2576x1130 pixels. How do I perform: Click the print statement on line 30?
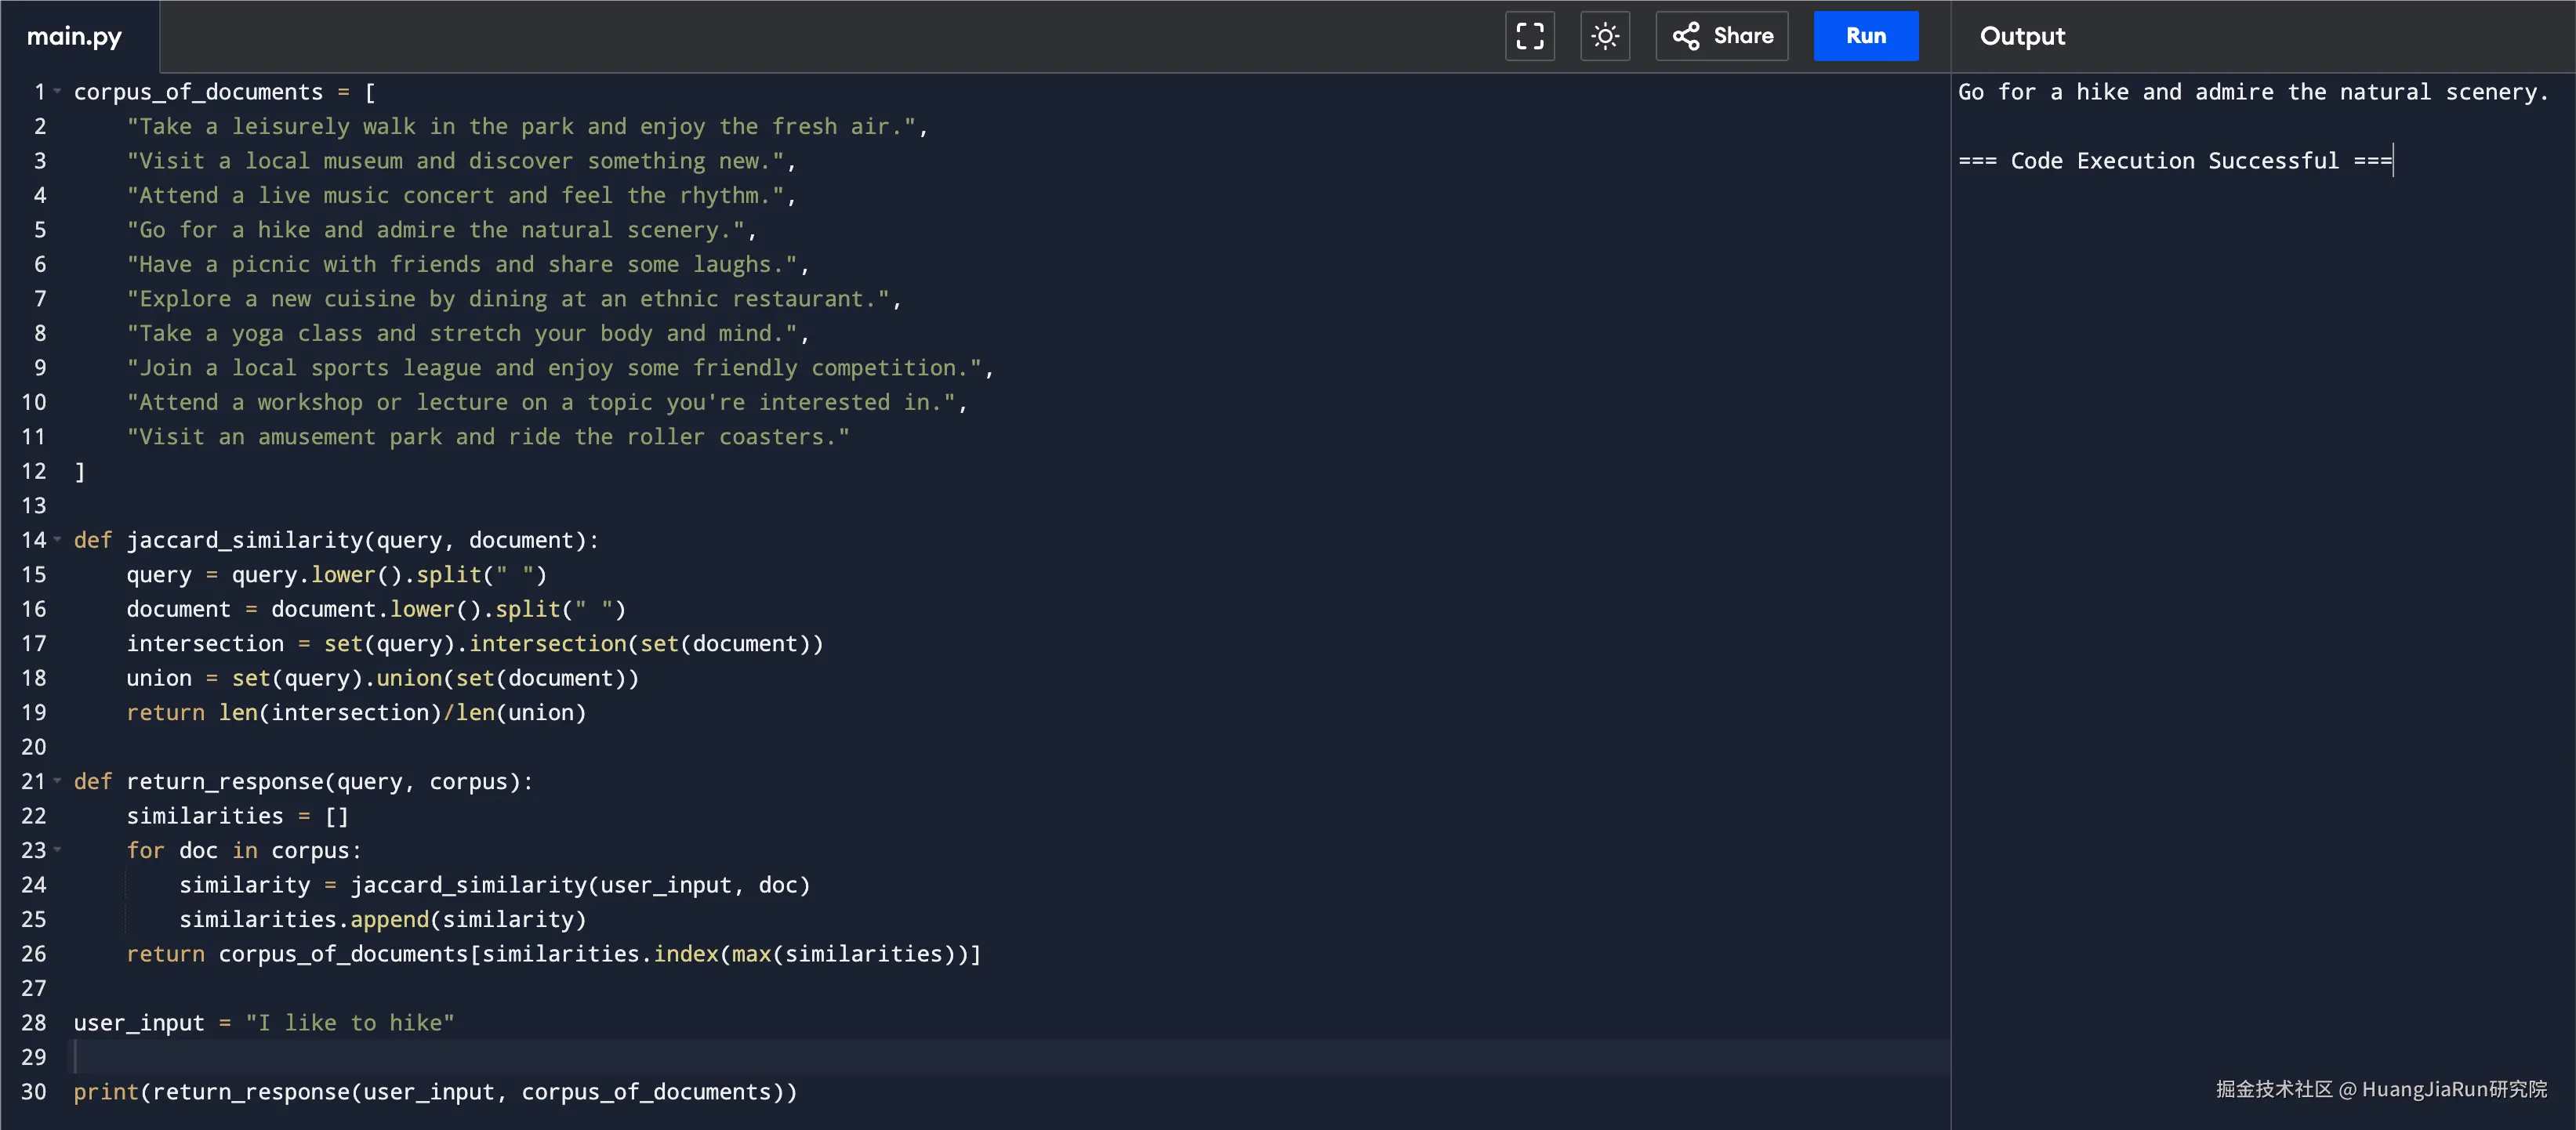[105, 1092]
